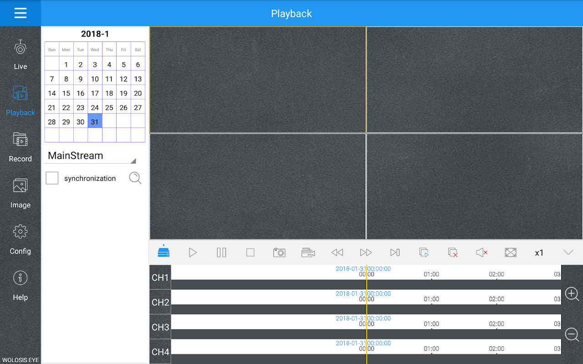This screenshot has height=364, width=583.
Task: Select January 31 on calendar
Action: pos(95,122)
